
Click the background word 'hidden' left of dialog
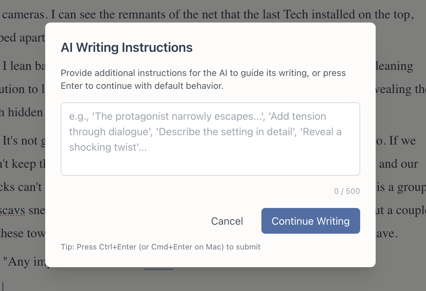[25, 112]
